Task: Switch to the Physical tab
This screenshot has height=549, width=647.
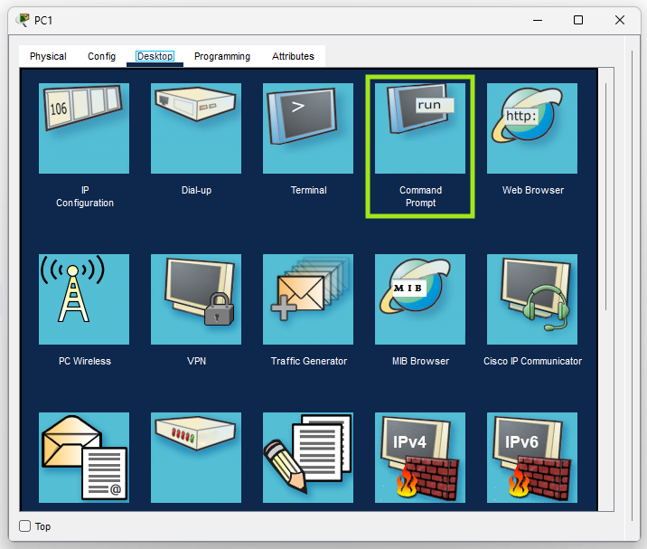Action: pos(48,56)
